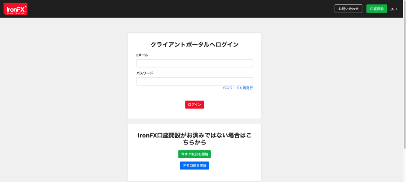Follow the パスワードを再発行 link
Viewport: 406px width, 182px height.
click(x=237, y=88)
